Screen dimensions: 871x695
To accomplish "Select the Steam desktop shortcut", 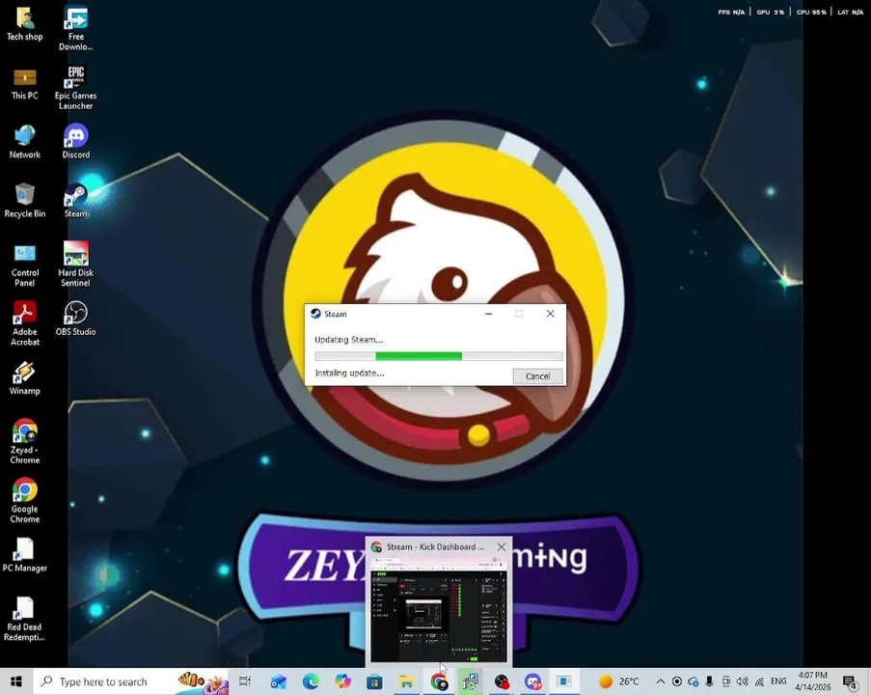I will coord(76,201).
